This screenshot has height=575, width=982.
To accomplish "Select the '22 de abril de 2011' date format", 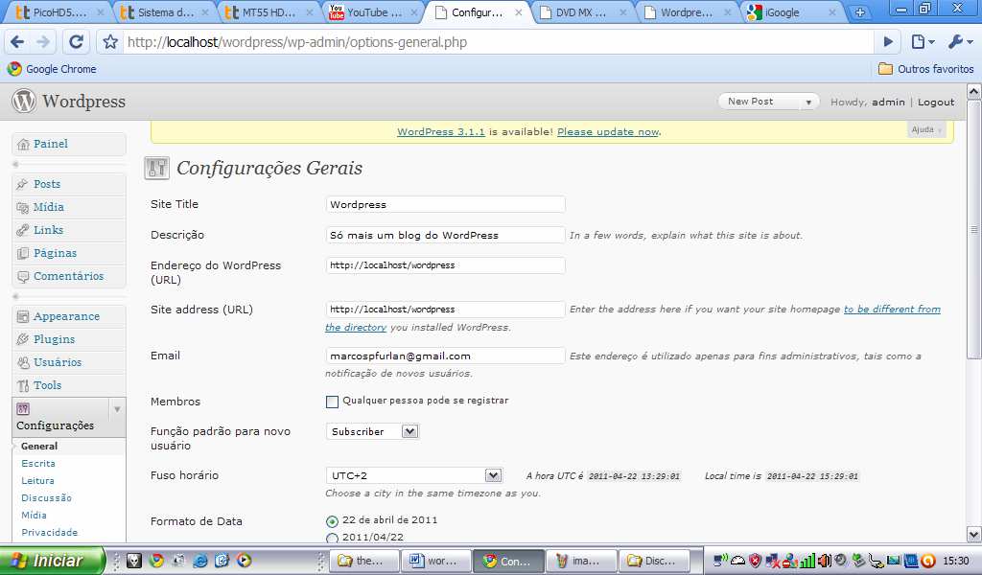I will [x=332, y=521].
